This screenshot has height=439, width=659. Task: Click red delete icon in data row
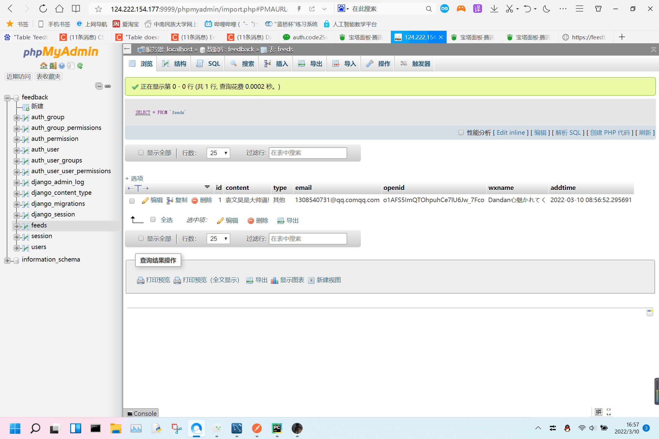click(x=194, y=200)
